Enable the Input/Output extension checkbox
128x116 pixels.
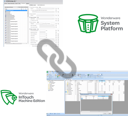30,7
